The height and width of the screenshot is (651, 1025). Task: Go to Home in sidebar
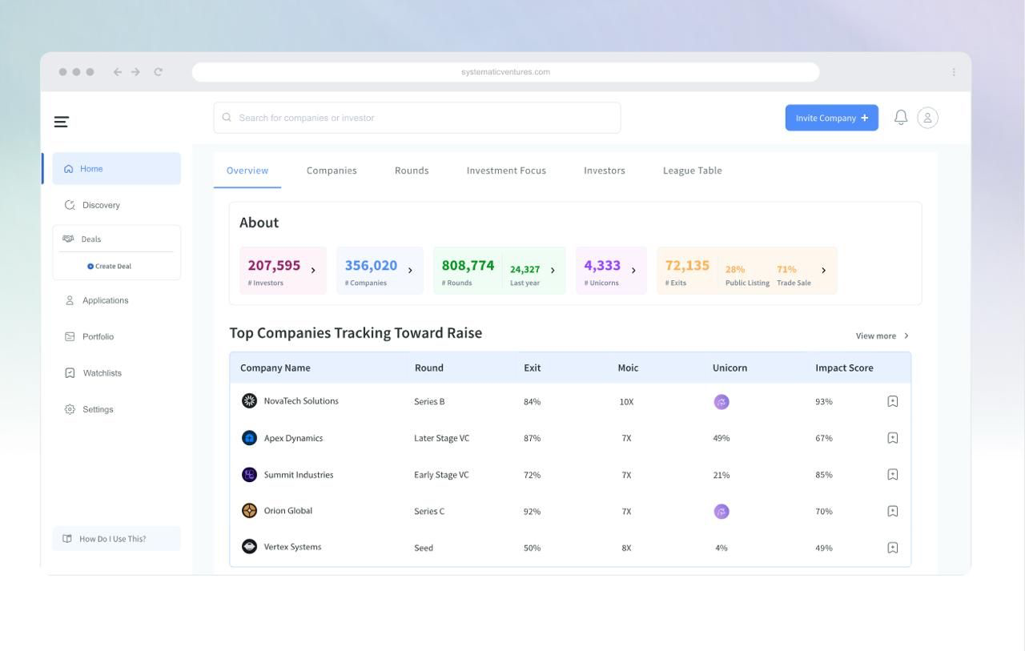click(x=117, y=169)
